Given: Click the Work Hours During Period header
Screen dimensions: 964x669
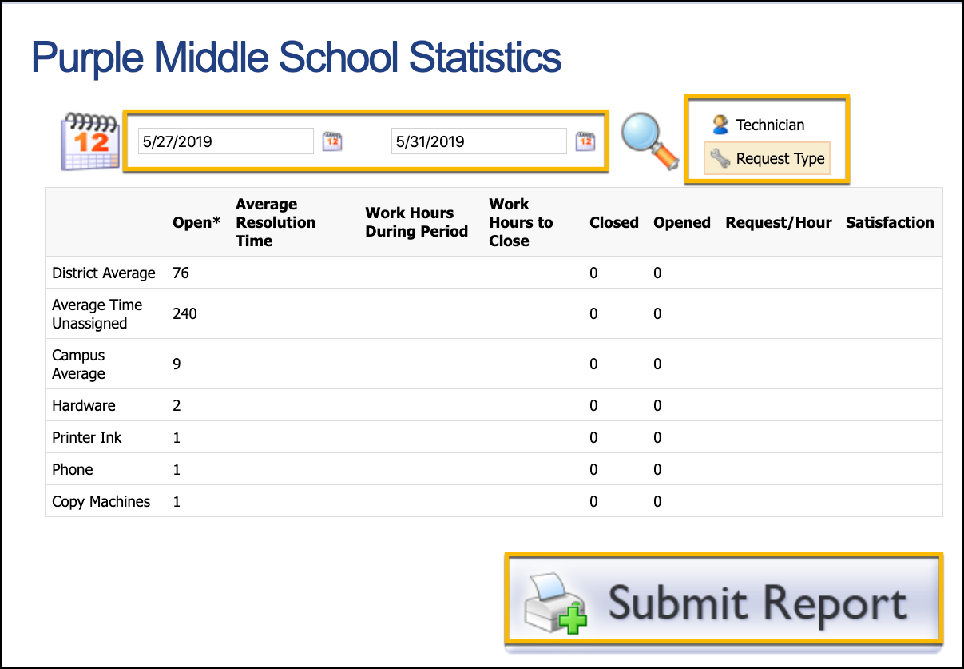Looking at the screenshot, I should pyautogui.click(x=417, y=222).
